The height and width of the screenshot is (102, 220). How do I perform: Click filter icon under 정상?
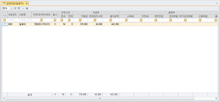click(62, 20)
